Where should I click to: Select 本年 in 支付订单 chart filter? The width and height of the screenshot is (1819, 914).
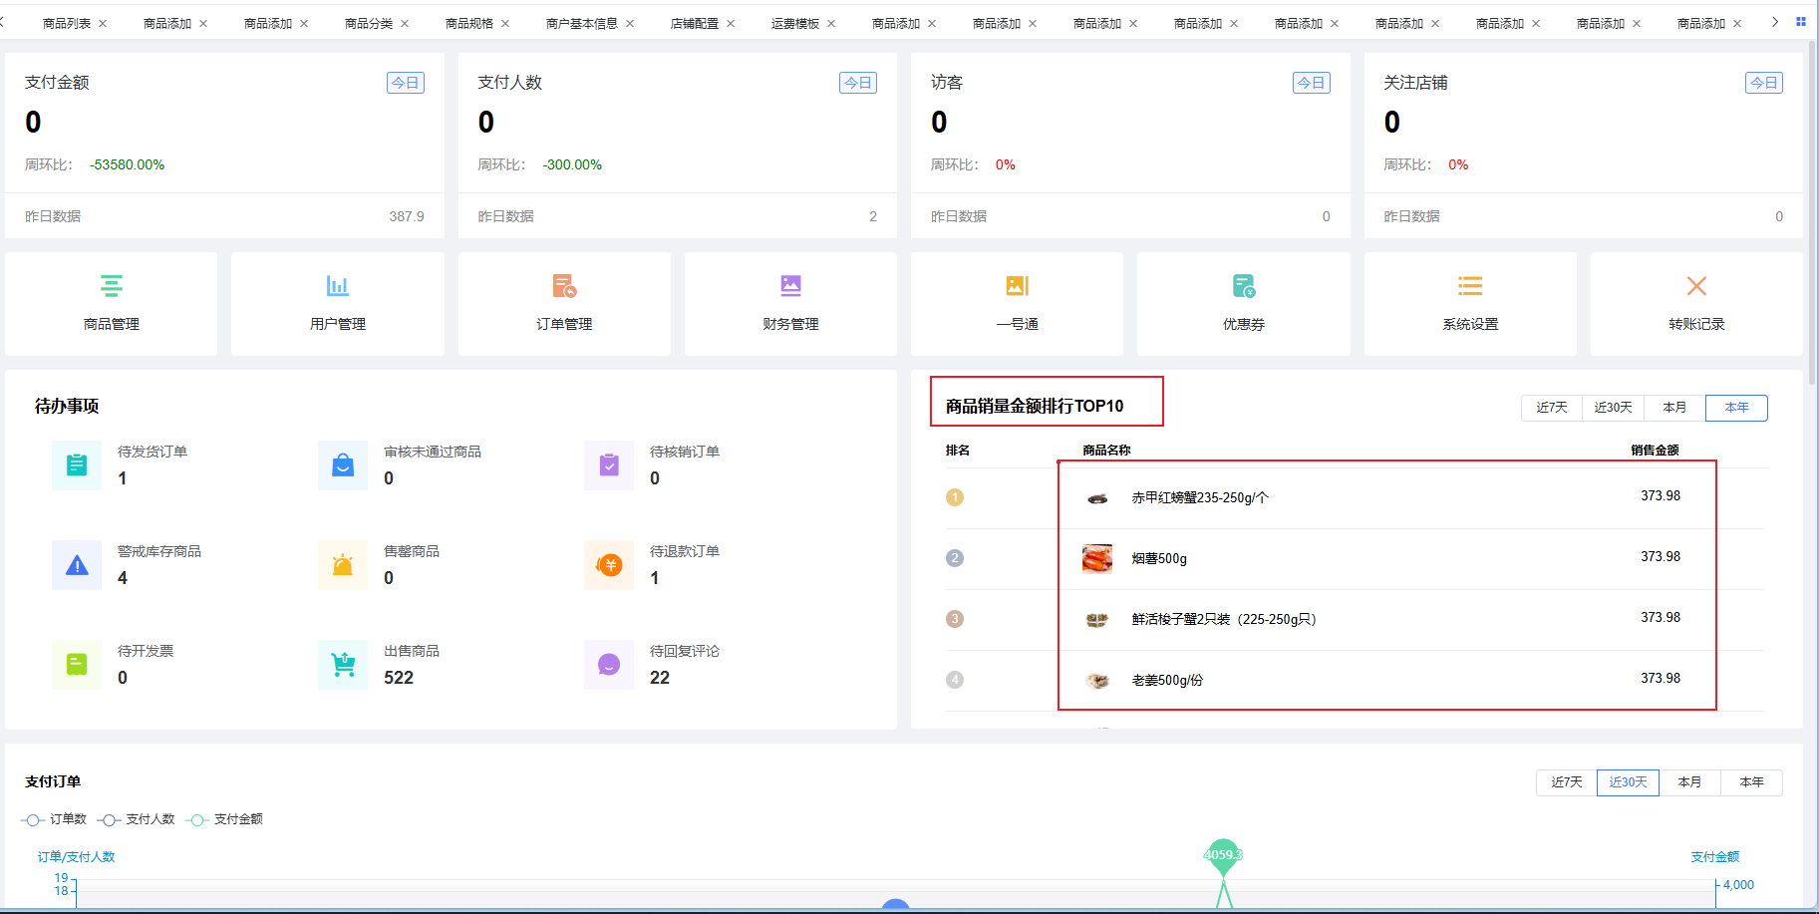coord(1751,782)
